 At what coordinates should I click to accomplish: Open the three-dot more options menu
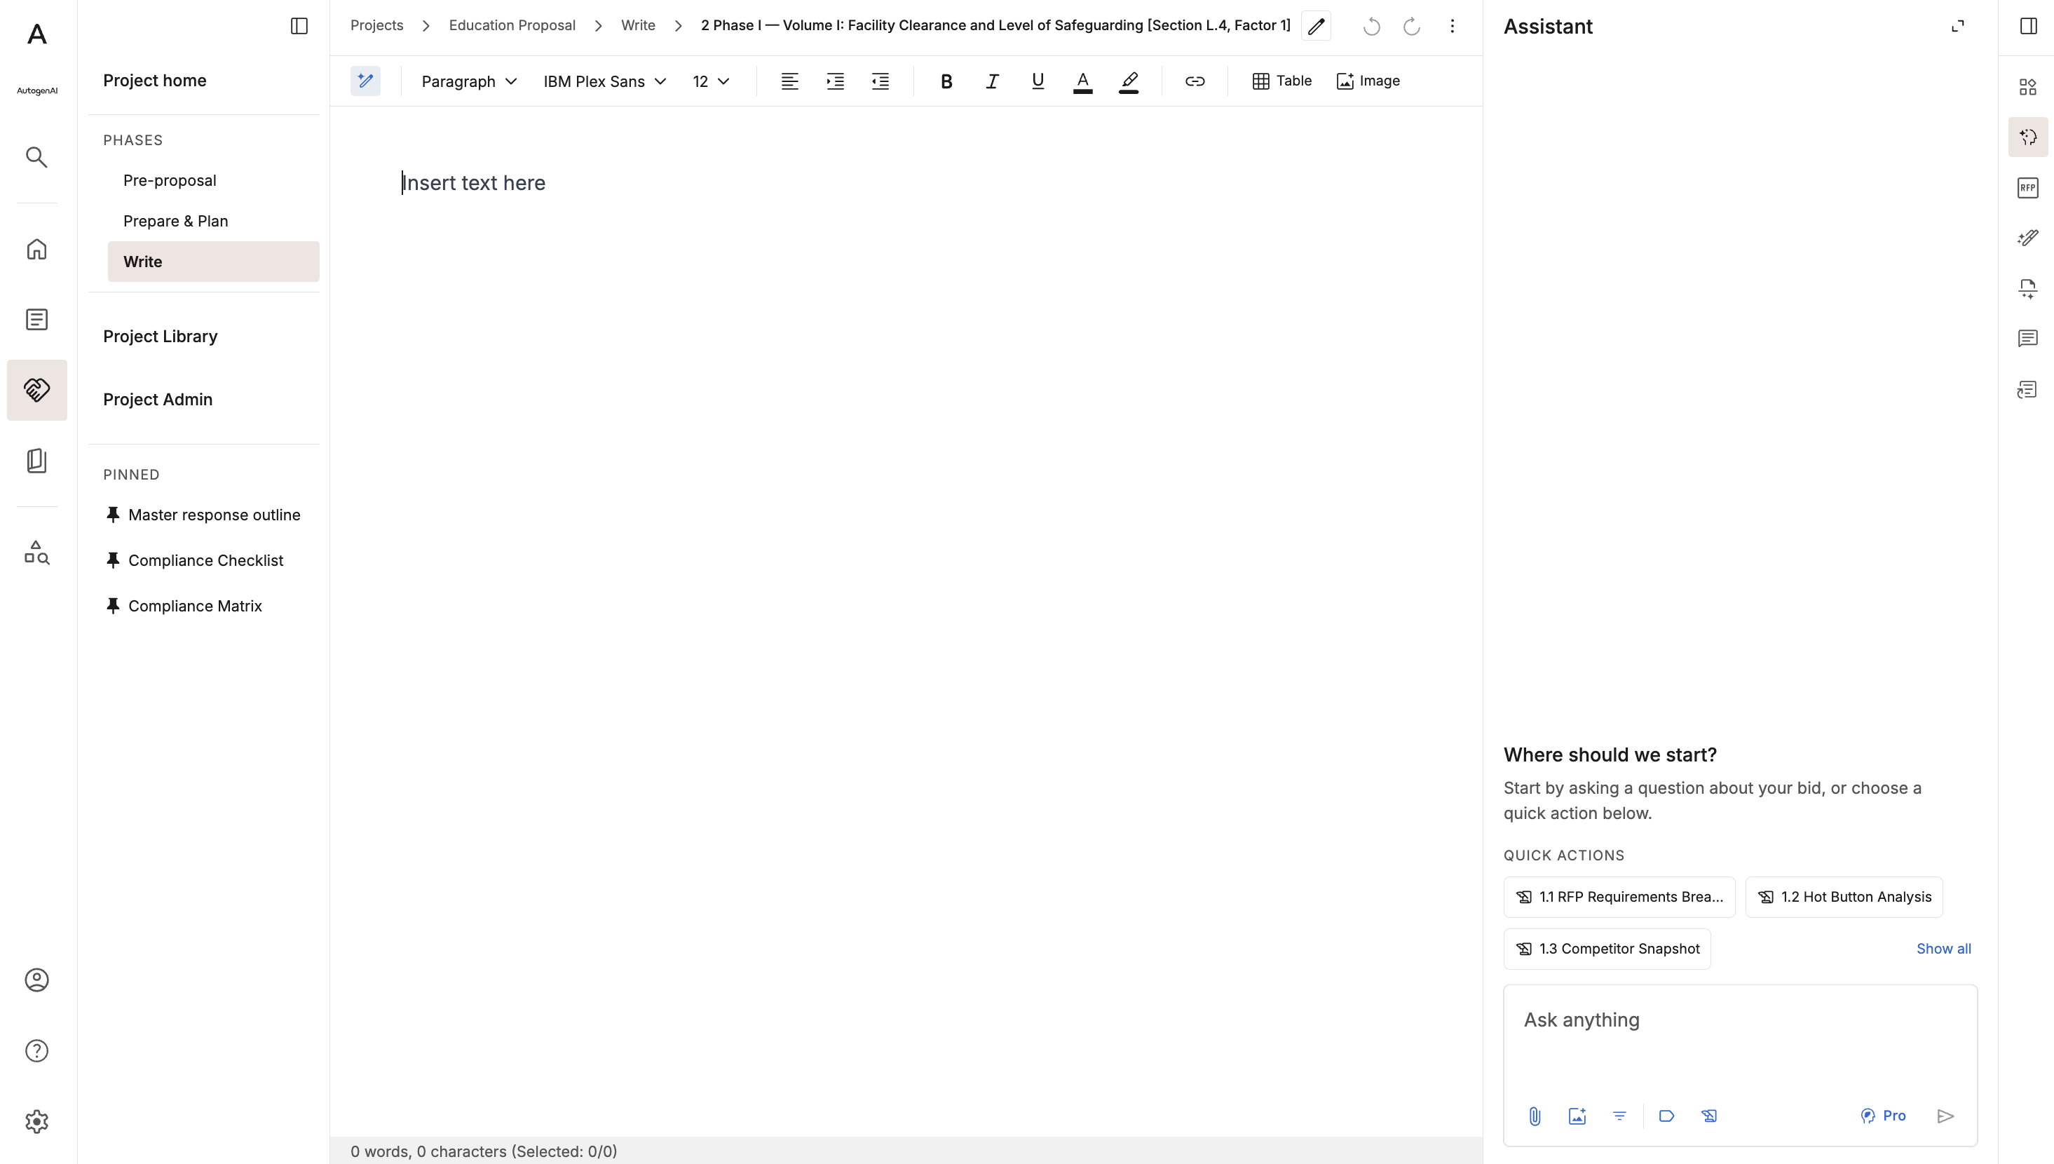click(x=1453, y=27)
